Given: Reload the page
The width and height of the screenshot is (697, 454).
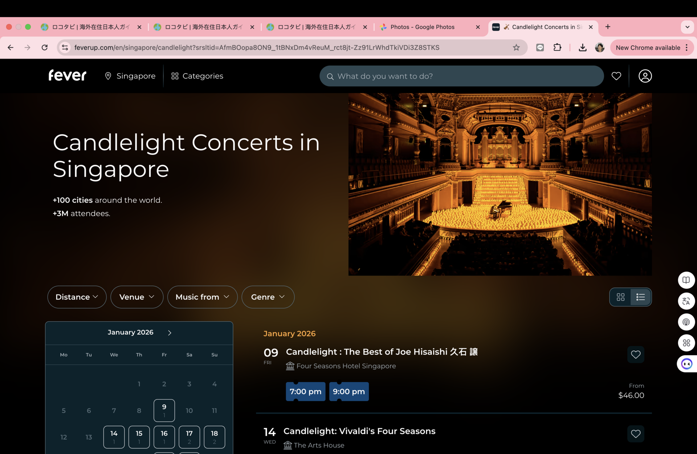Looking at the screenshot, I should coord(45,48).
